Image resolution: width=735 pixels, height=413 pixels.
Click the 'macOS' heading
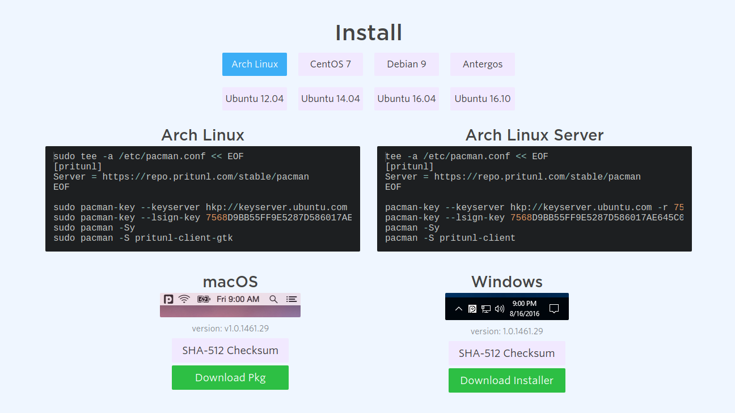(x=230, y=282)
